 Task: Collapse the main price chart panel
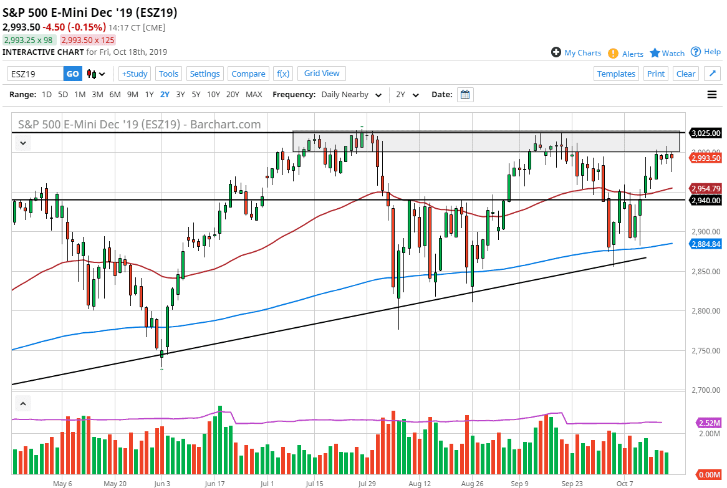22,143
